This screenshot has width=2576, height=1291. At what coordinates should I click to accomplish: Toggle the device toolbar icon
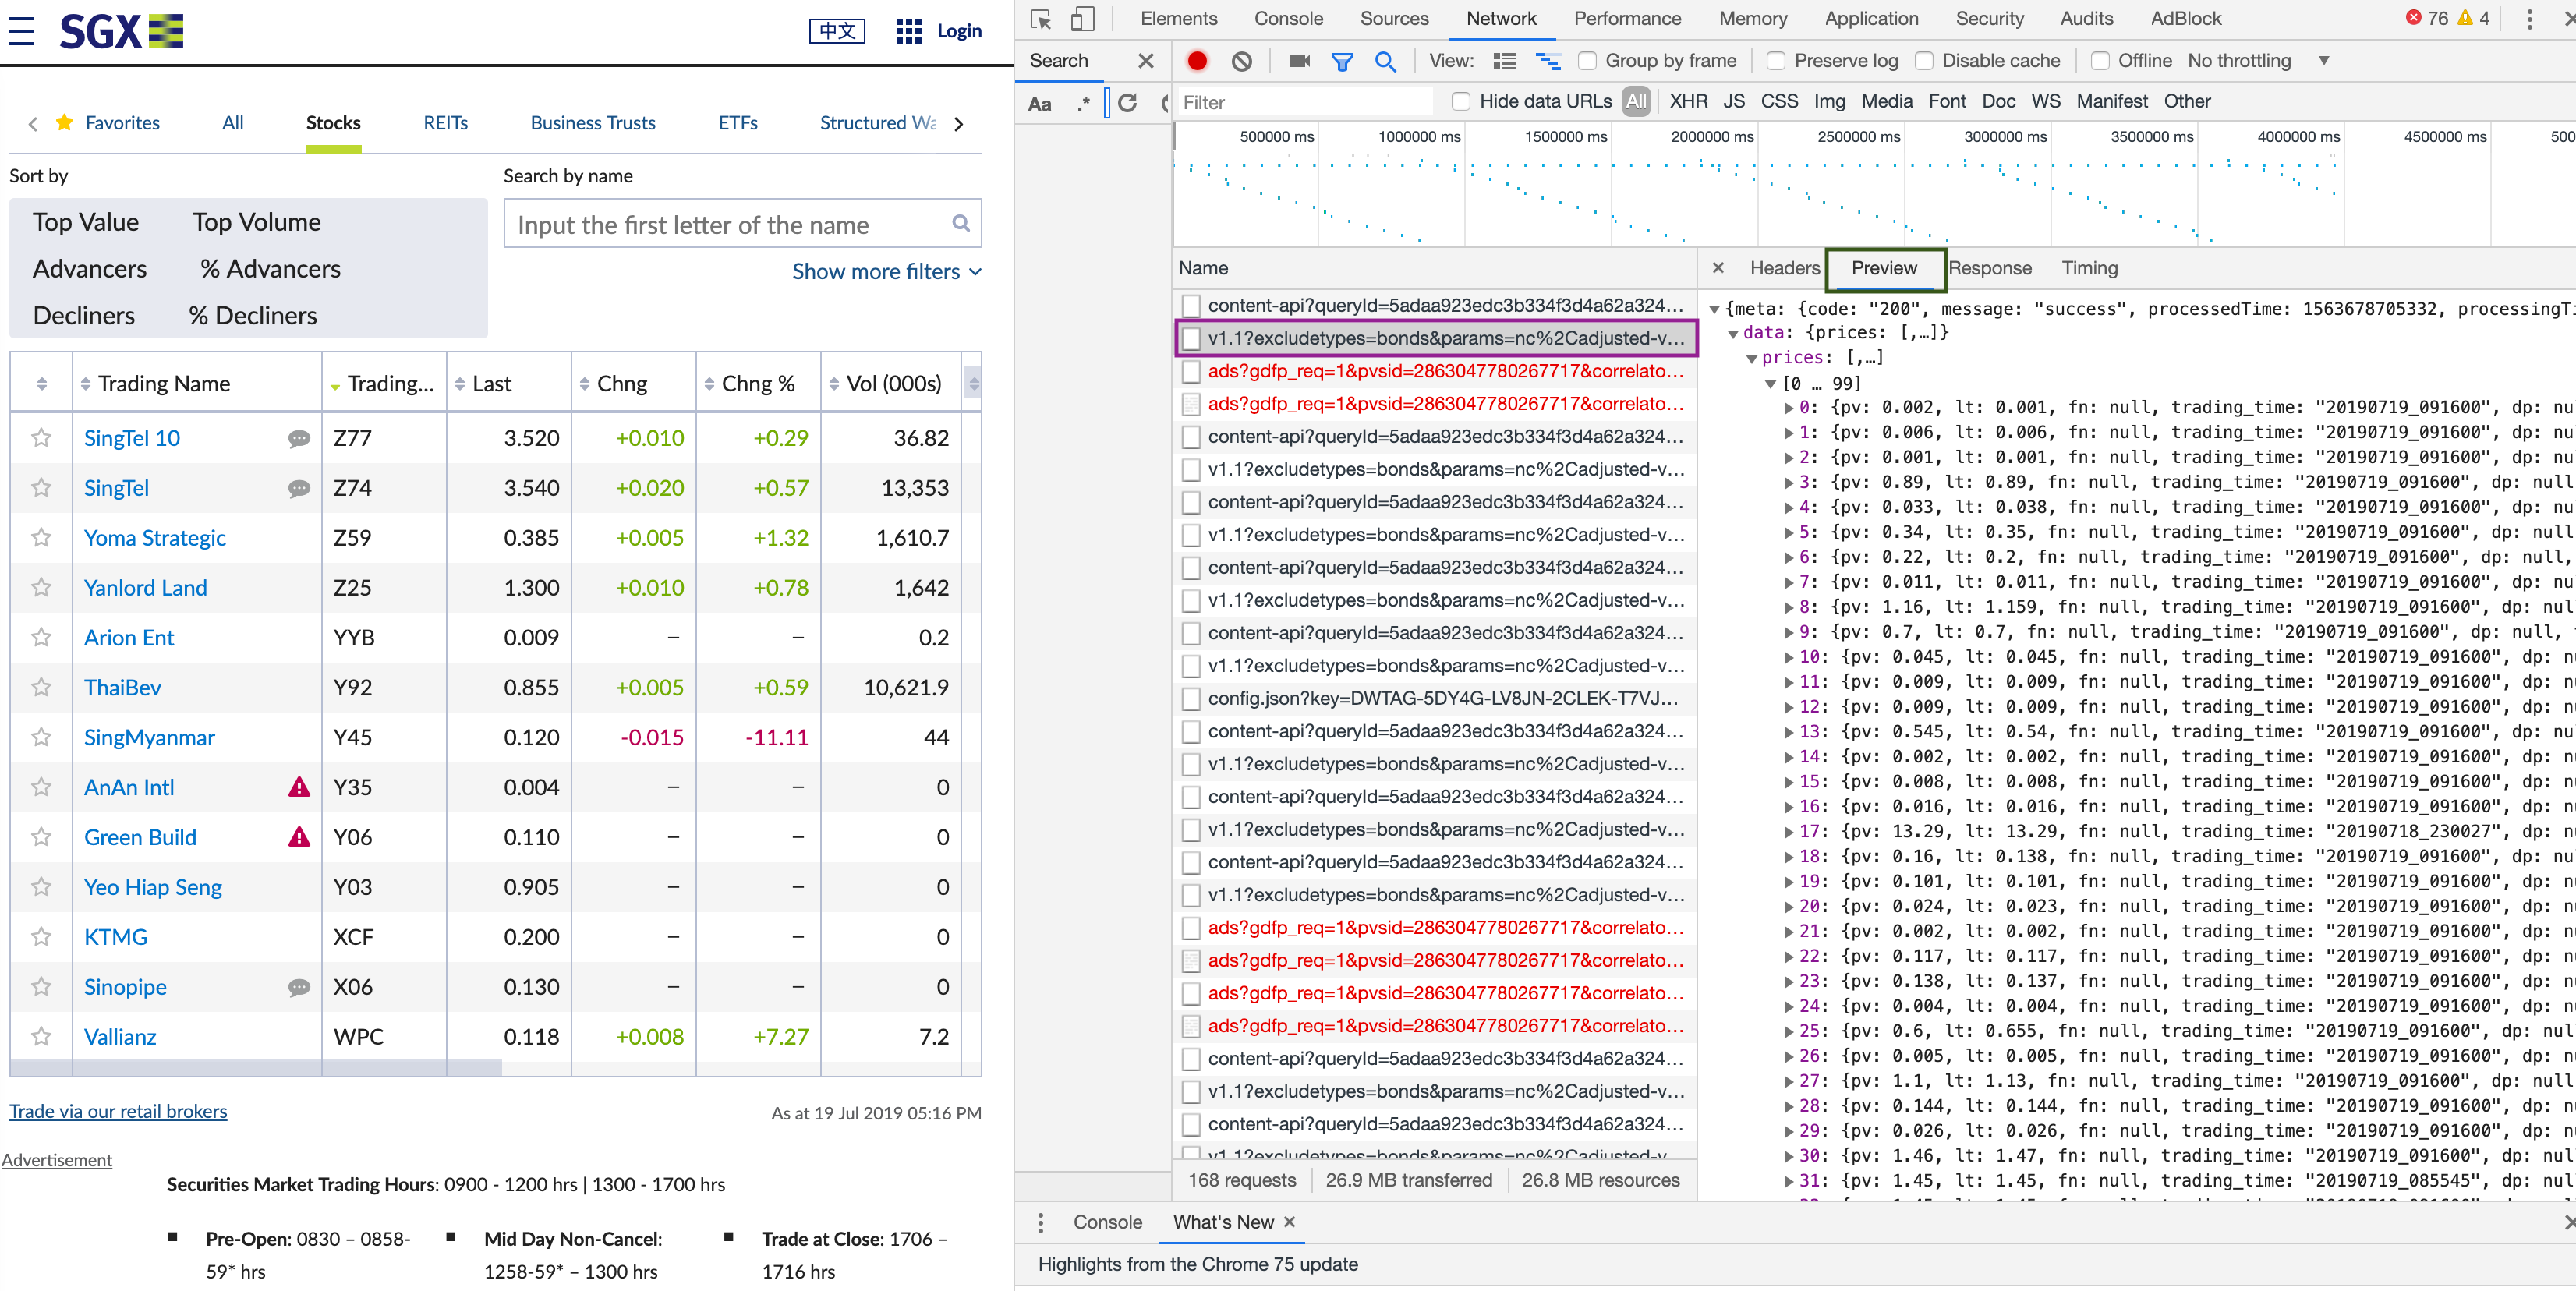[1082, 19]
